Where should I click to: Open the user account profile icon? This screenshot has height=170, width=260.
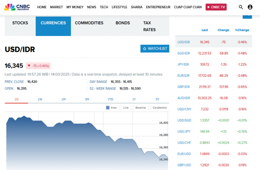click(250, 7)
